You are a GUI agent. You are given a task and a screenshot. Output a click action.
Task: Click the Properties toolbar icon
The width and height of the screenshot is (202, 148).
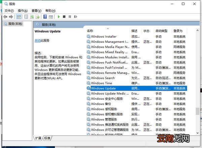pos(26,17)
